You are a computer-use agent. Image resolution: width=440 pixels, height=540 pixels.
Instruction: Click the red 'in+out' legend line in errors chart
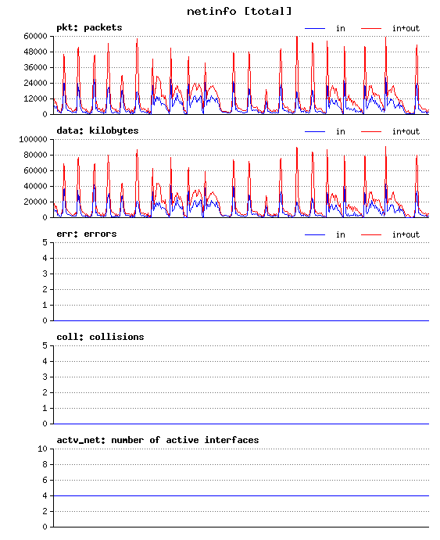point(371,235)
